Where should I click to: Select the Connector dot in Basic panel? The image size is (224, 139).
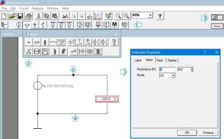[x=29, y=42]
